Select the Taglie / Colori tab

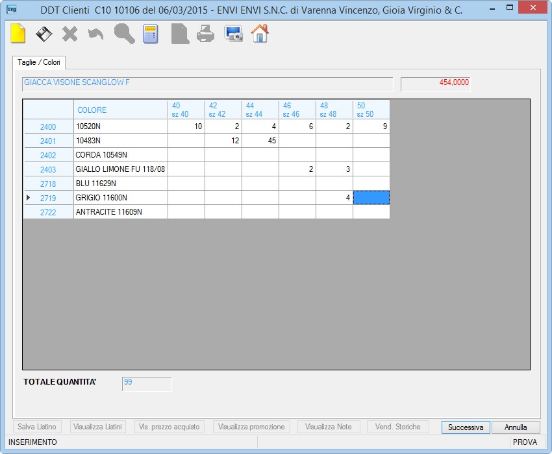pyautogui.click(x=39, y=62)
